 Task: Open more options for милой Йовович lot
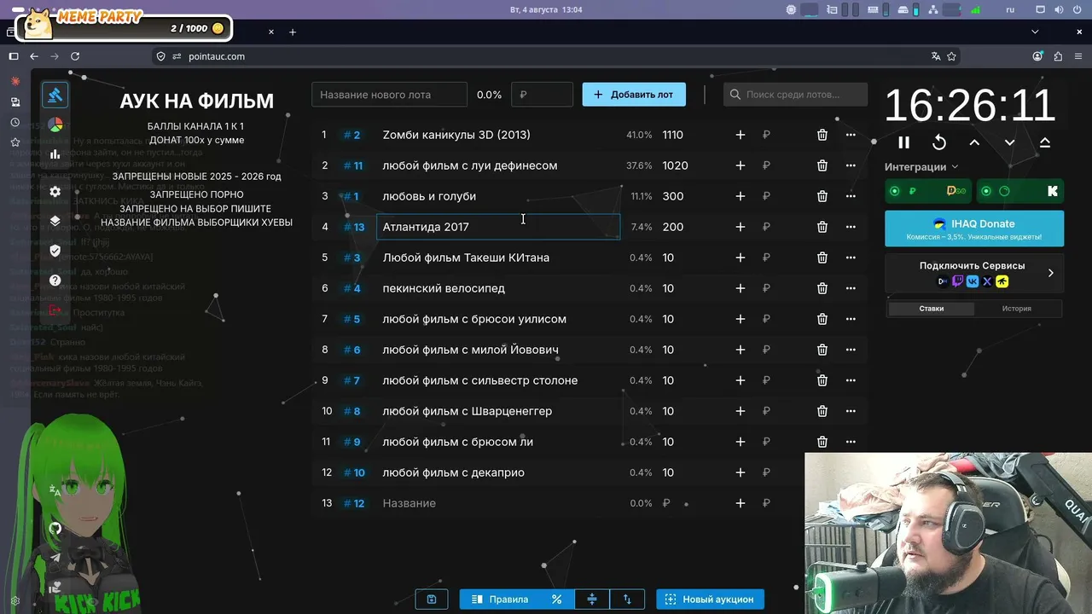(851, 350)
